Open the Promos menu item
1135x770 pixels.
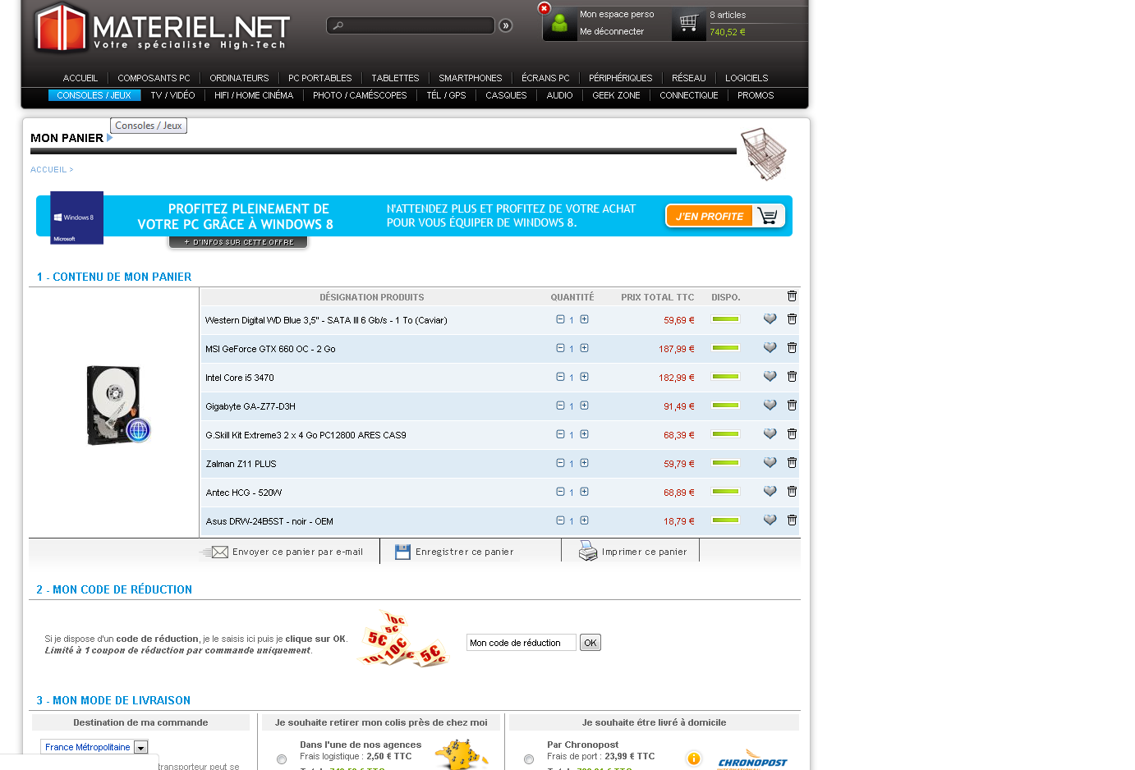pyautogui.click(x=756, y=95)
